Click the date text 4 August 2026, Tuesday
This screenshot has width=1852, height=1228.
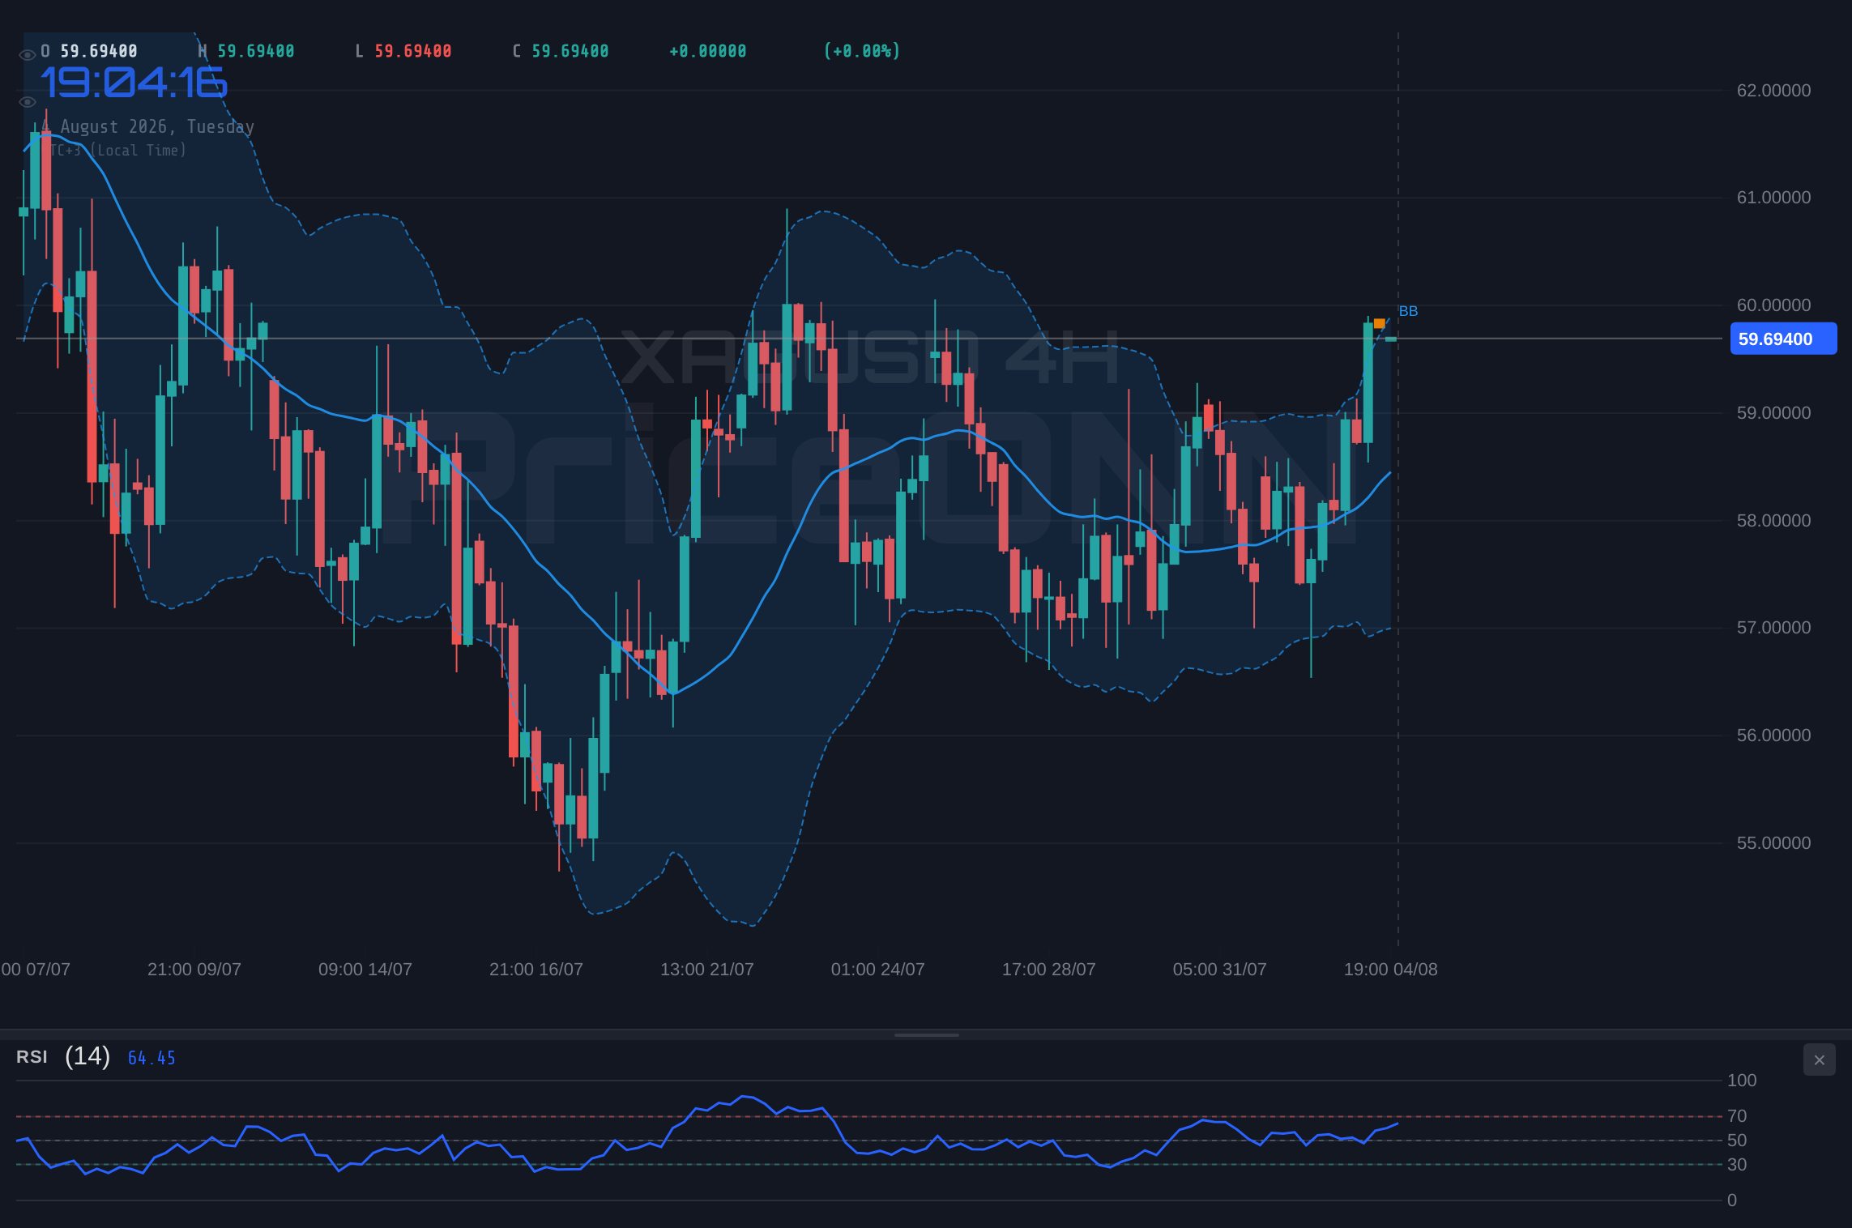(x=148, y=126)
